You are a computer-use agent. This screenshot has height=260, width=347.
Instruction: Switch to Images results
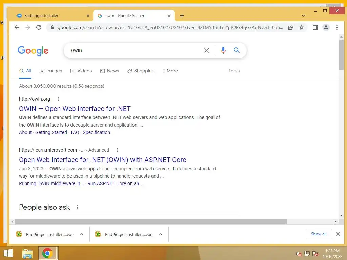51,71
